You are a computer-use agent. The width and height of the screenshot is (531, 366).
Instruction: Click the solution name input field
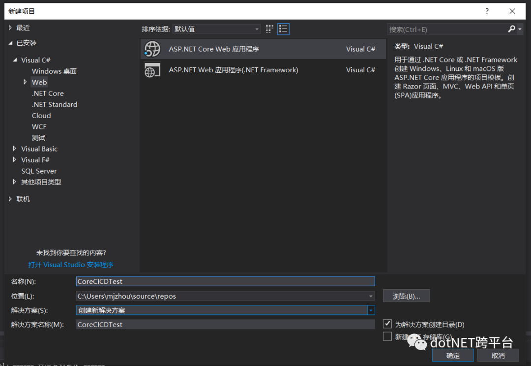pos(225,324)
